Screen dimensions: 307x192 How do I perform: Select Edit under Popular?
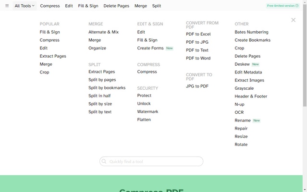(43, 48)
